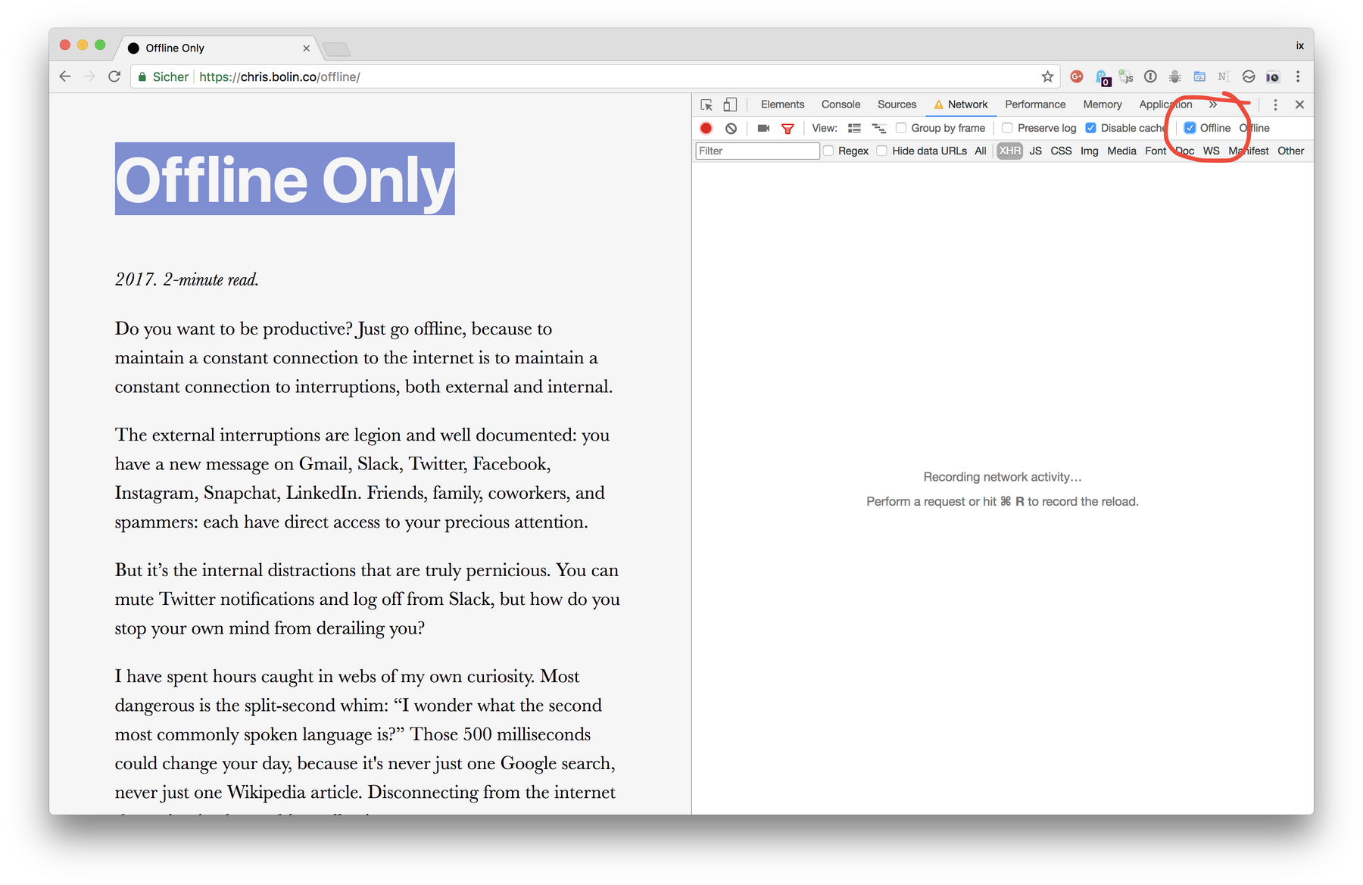Filter requests by All types

coord(980,151)
